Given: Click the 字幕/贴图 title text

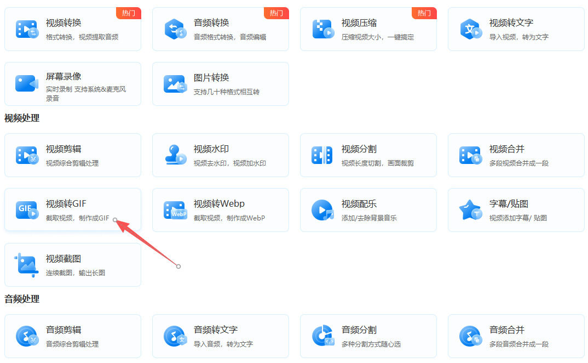Looking at the screenshot, I should coord(509,203).
